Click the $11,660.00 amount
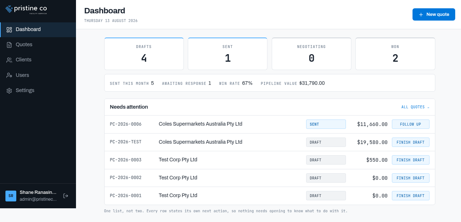 coord(372,124)
